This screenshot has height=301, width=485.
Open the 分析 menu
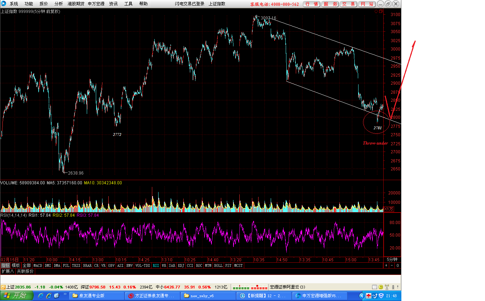pos(59,4)
